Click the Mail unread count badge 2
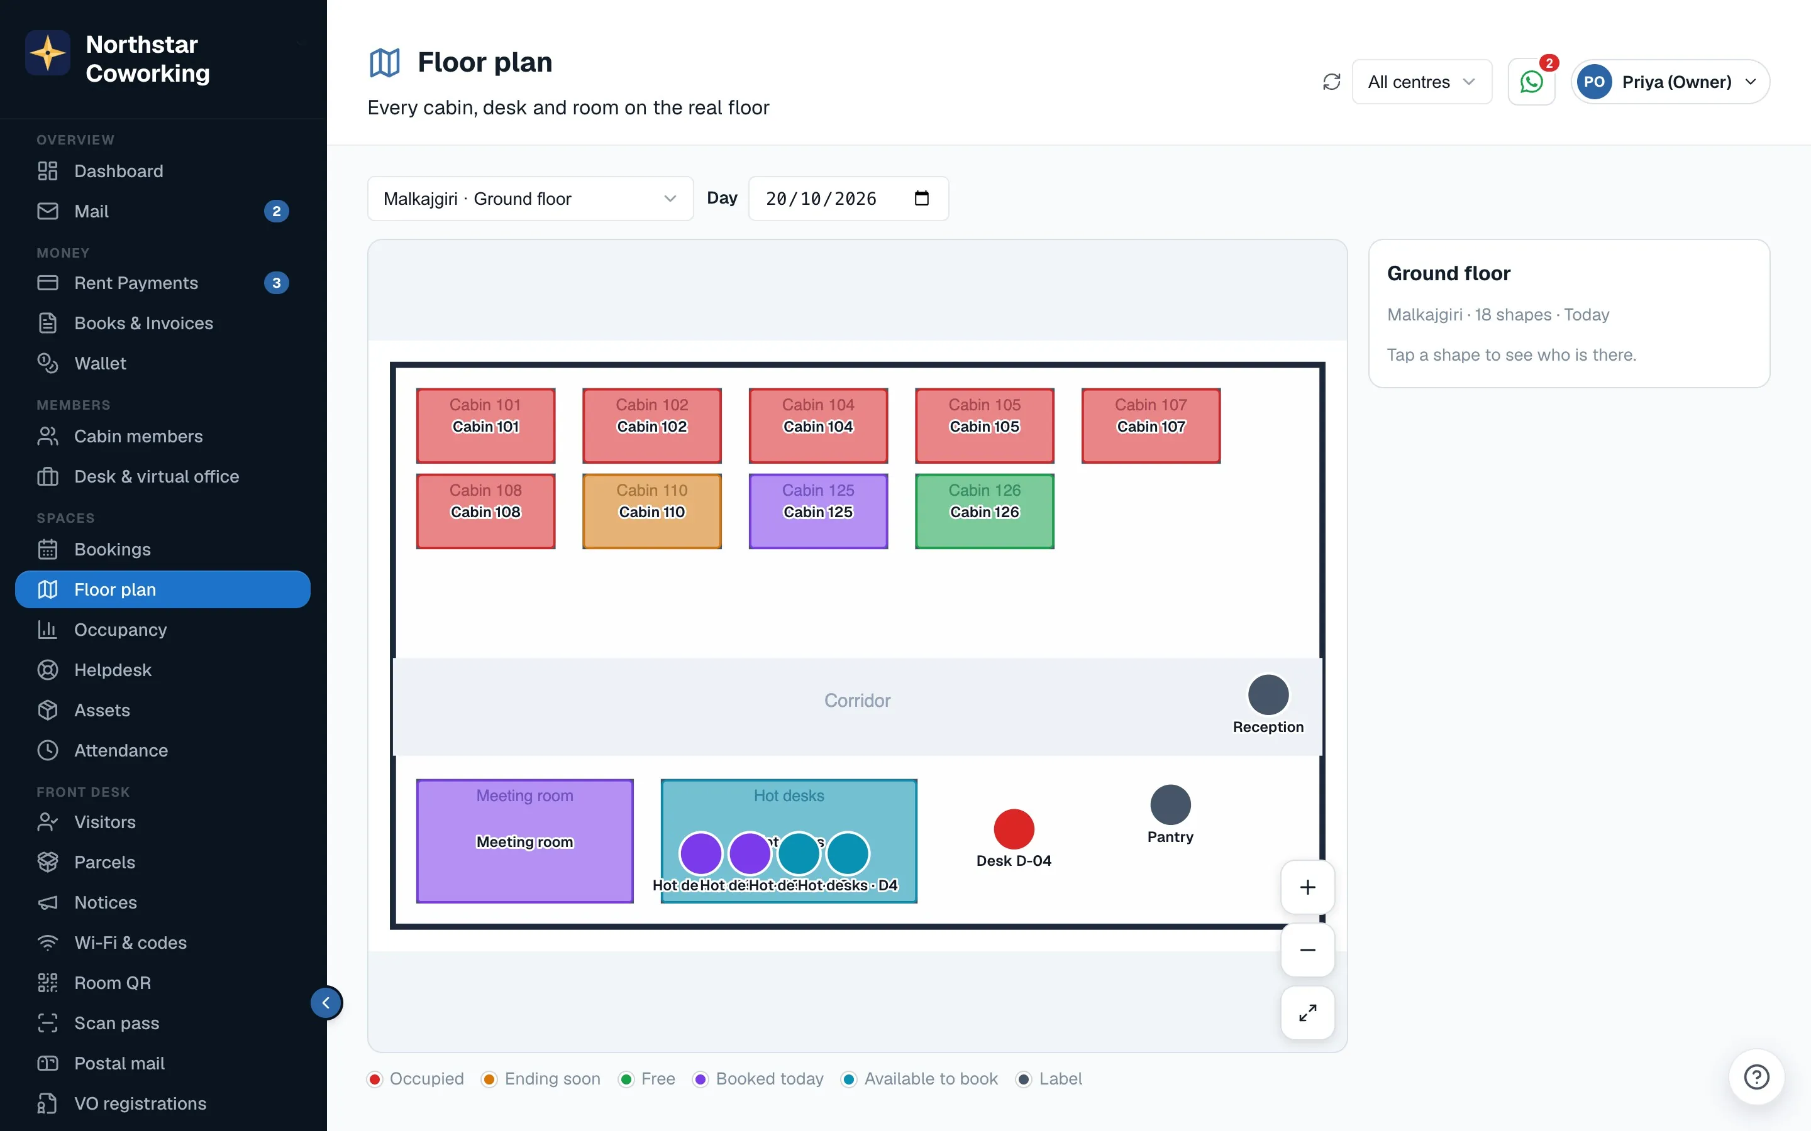This screenshot has height=1131, width=1811. 276,212
